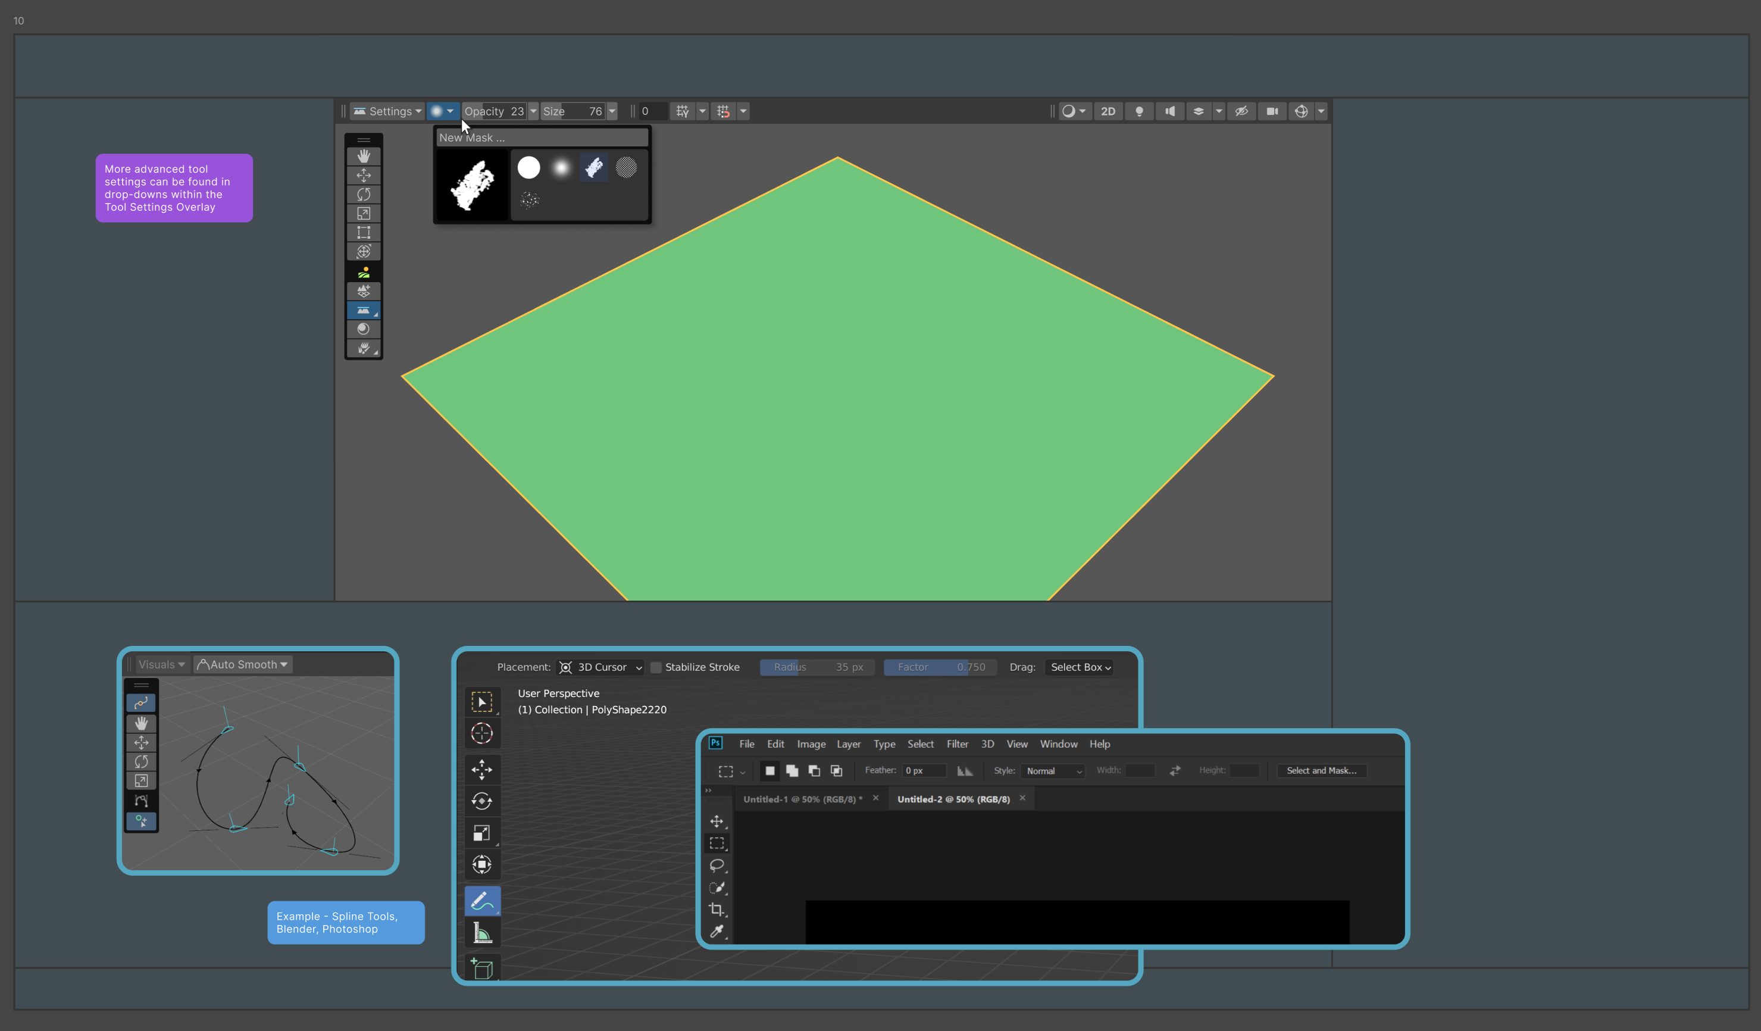This screenshot has height=1031, width=1761.
Task: Adjust the Blender Radius slider
Action: tap(817, 667)
